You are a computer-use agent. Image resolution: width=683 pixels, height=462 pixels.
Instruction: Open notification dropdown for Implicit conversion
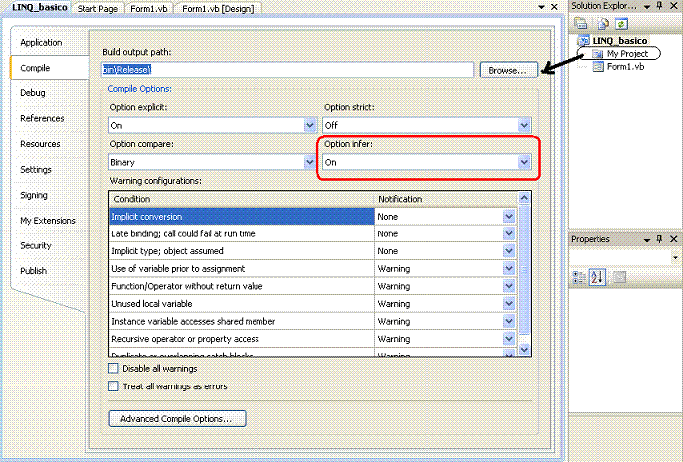[509, 217]
